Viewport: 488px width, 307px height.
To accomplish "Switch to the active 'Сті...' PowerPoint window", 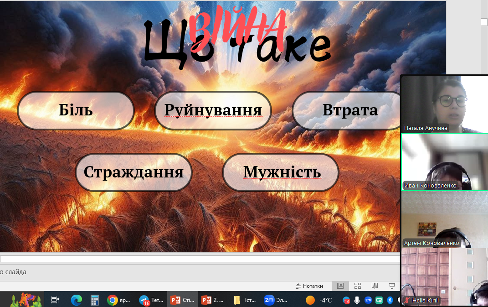I will pyautogui.click(x=183, y=300).
